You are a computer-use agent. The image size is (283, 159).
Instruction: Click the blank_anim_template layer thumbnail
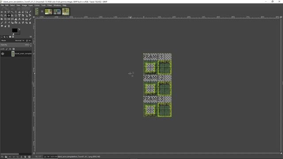point(13,54)
